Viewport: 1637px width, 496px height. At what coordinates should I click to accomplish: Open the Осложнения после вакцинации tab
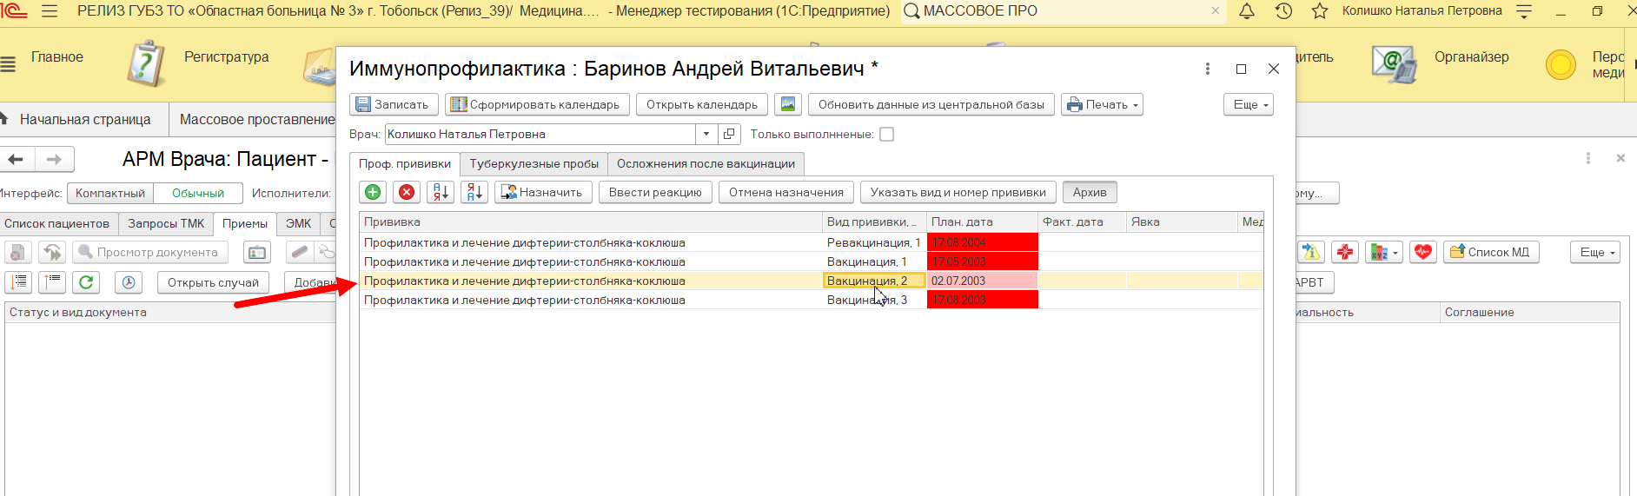(706, 163)
